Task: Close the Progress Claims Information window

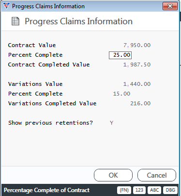Action: (170, 6)
